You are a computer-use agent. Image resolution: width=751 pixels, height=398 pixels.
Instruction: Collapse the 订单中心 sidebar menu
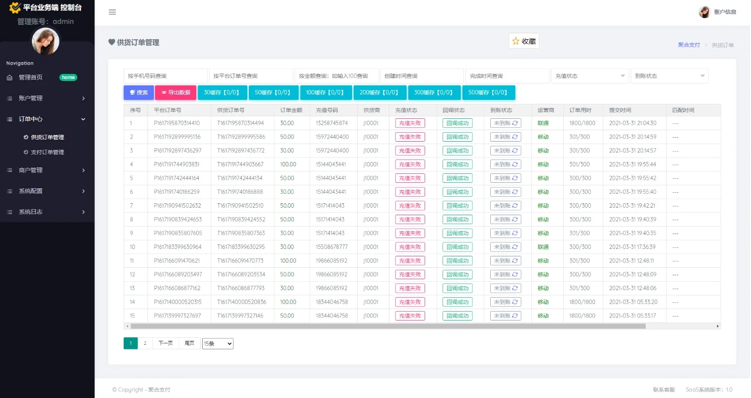(47, 119)
